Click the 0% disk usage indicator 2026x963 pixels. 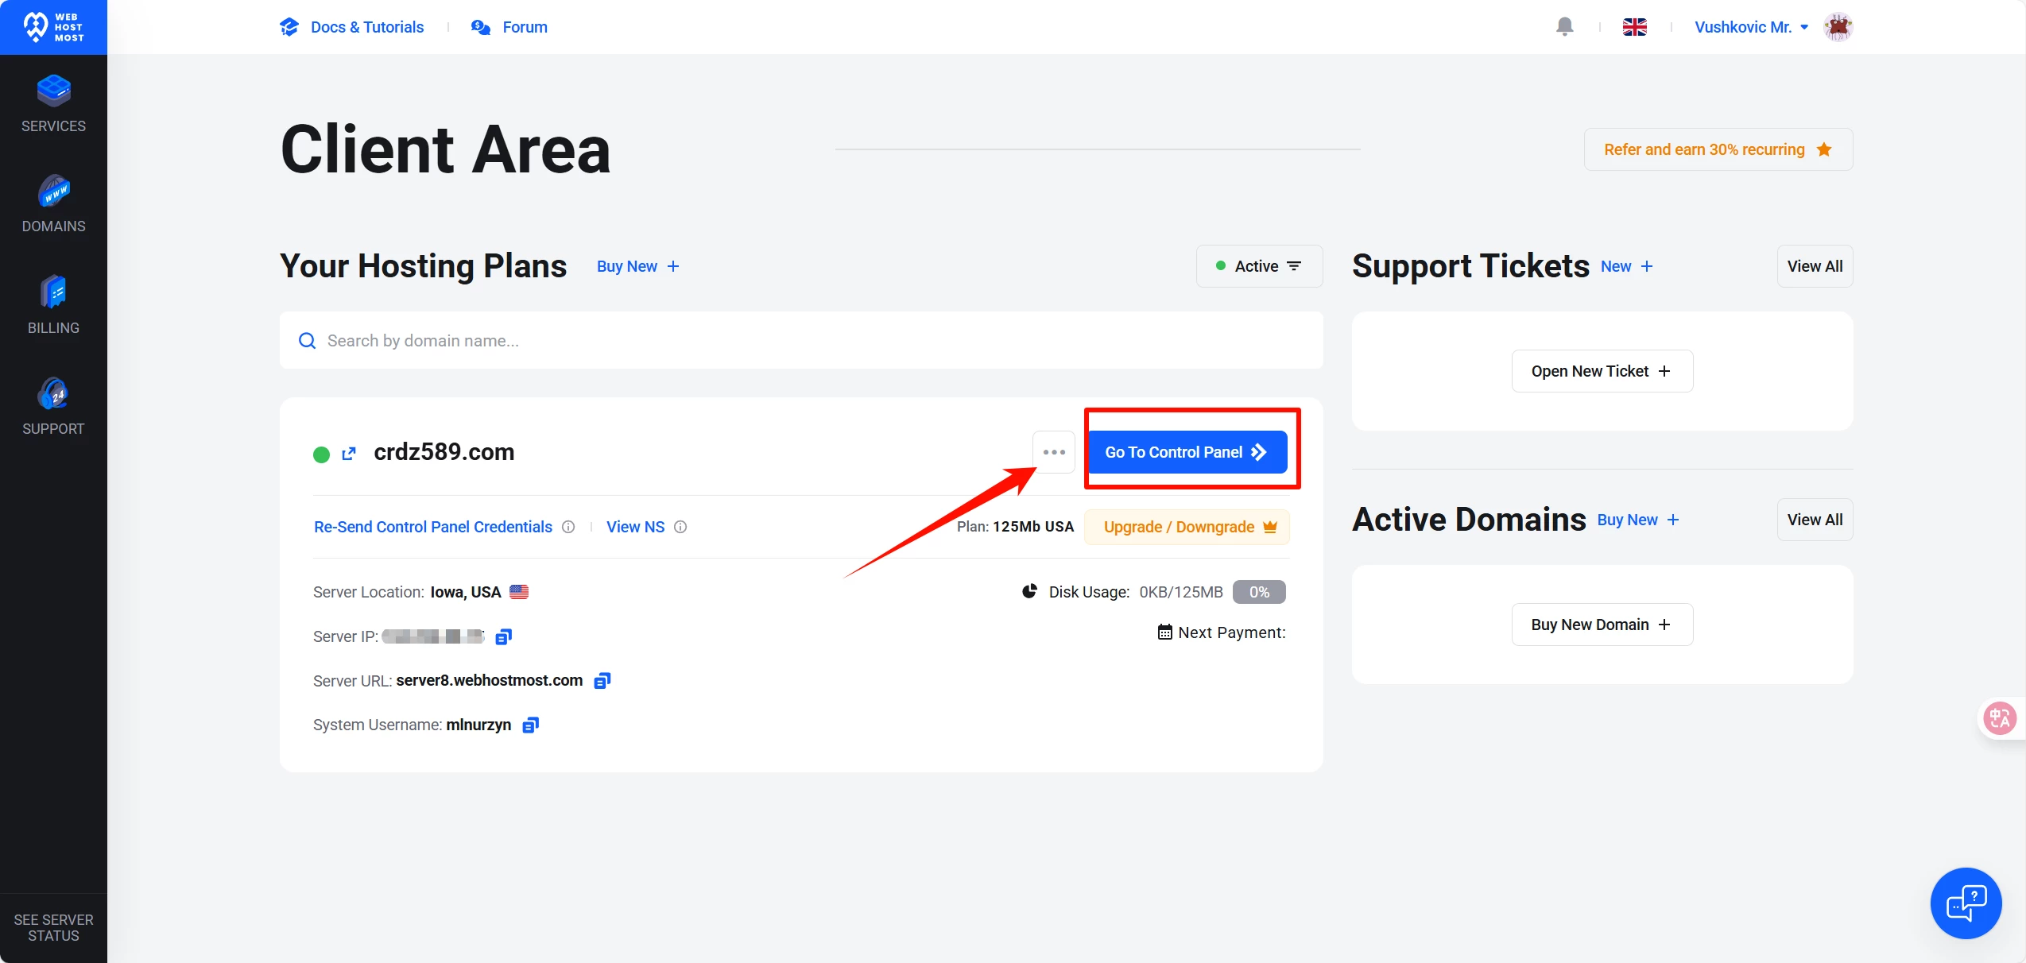point(1258,592)
